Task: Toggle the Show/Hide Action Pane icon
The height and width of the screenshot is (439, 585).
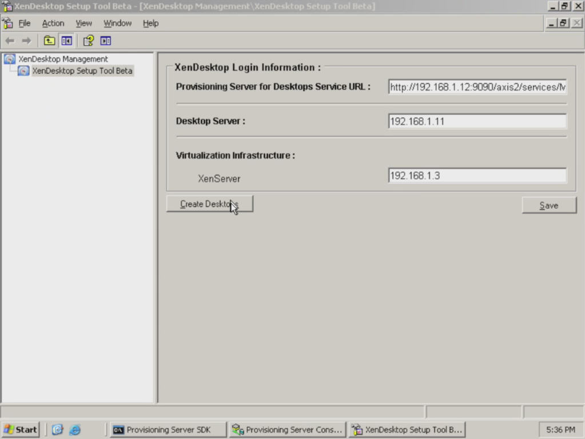Action: [x=106, y=41]
